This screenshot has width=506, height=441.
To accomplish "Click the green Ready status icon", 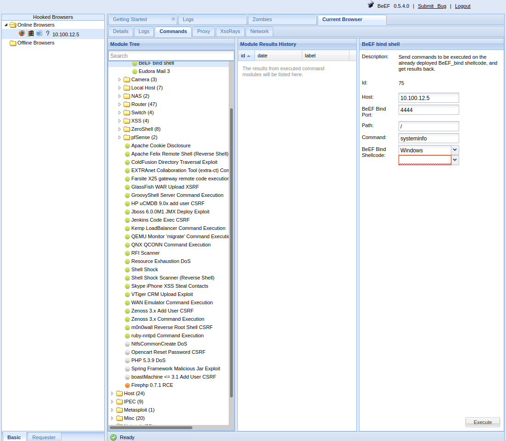I will coord(113,437).
